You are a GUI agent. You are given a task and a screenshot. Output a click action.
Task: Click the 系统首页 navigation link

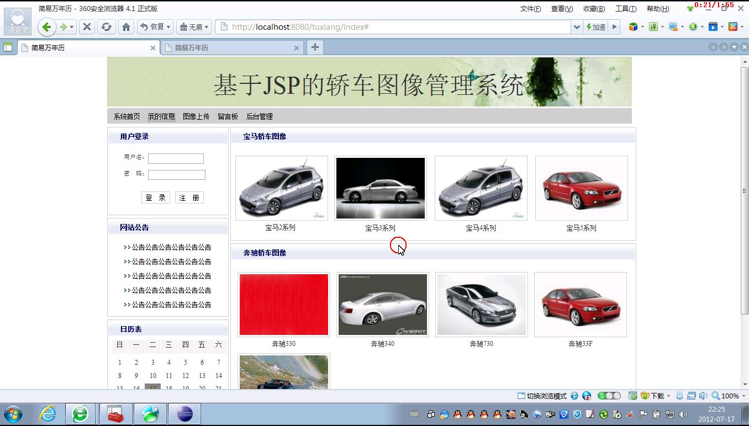click(x=127, y=116)
